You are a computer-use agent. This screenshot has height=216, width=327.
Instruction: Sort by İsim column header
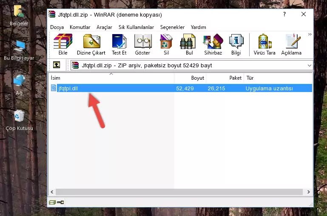point(111,78)
